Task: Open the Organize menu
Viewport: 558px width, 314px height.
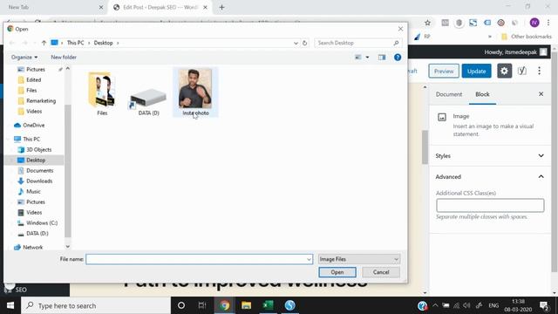Action: coord(24,58)
